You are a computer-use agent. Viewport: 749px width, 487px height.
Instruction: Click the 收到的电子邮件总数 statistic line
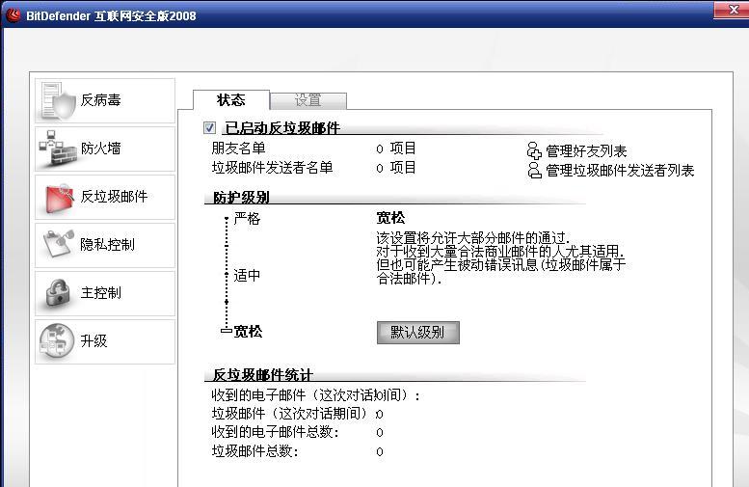[x=297, y=432]
